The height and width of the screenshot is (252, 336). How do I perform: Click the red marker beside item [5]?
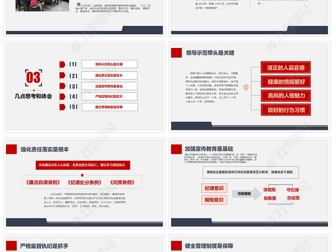click(62, 107)
